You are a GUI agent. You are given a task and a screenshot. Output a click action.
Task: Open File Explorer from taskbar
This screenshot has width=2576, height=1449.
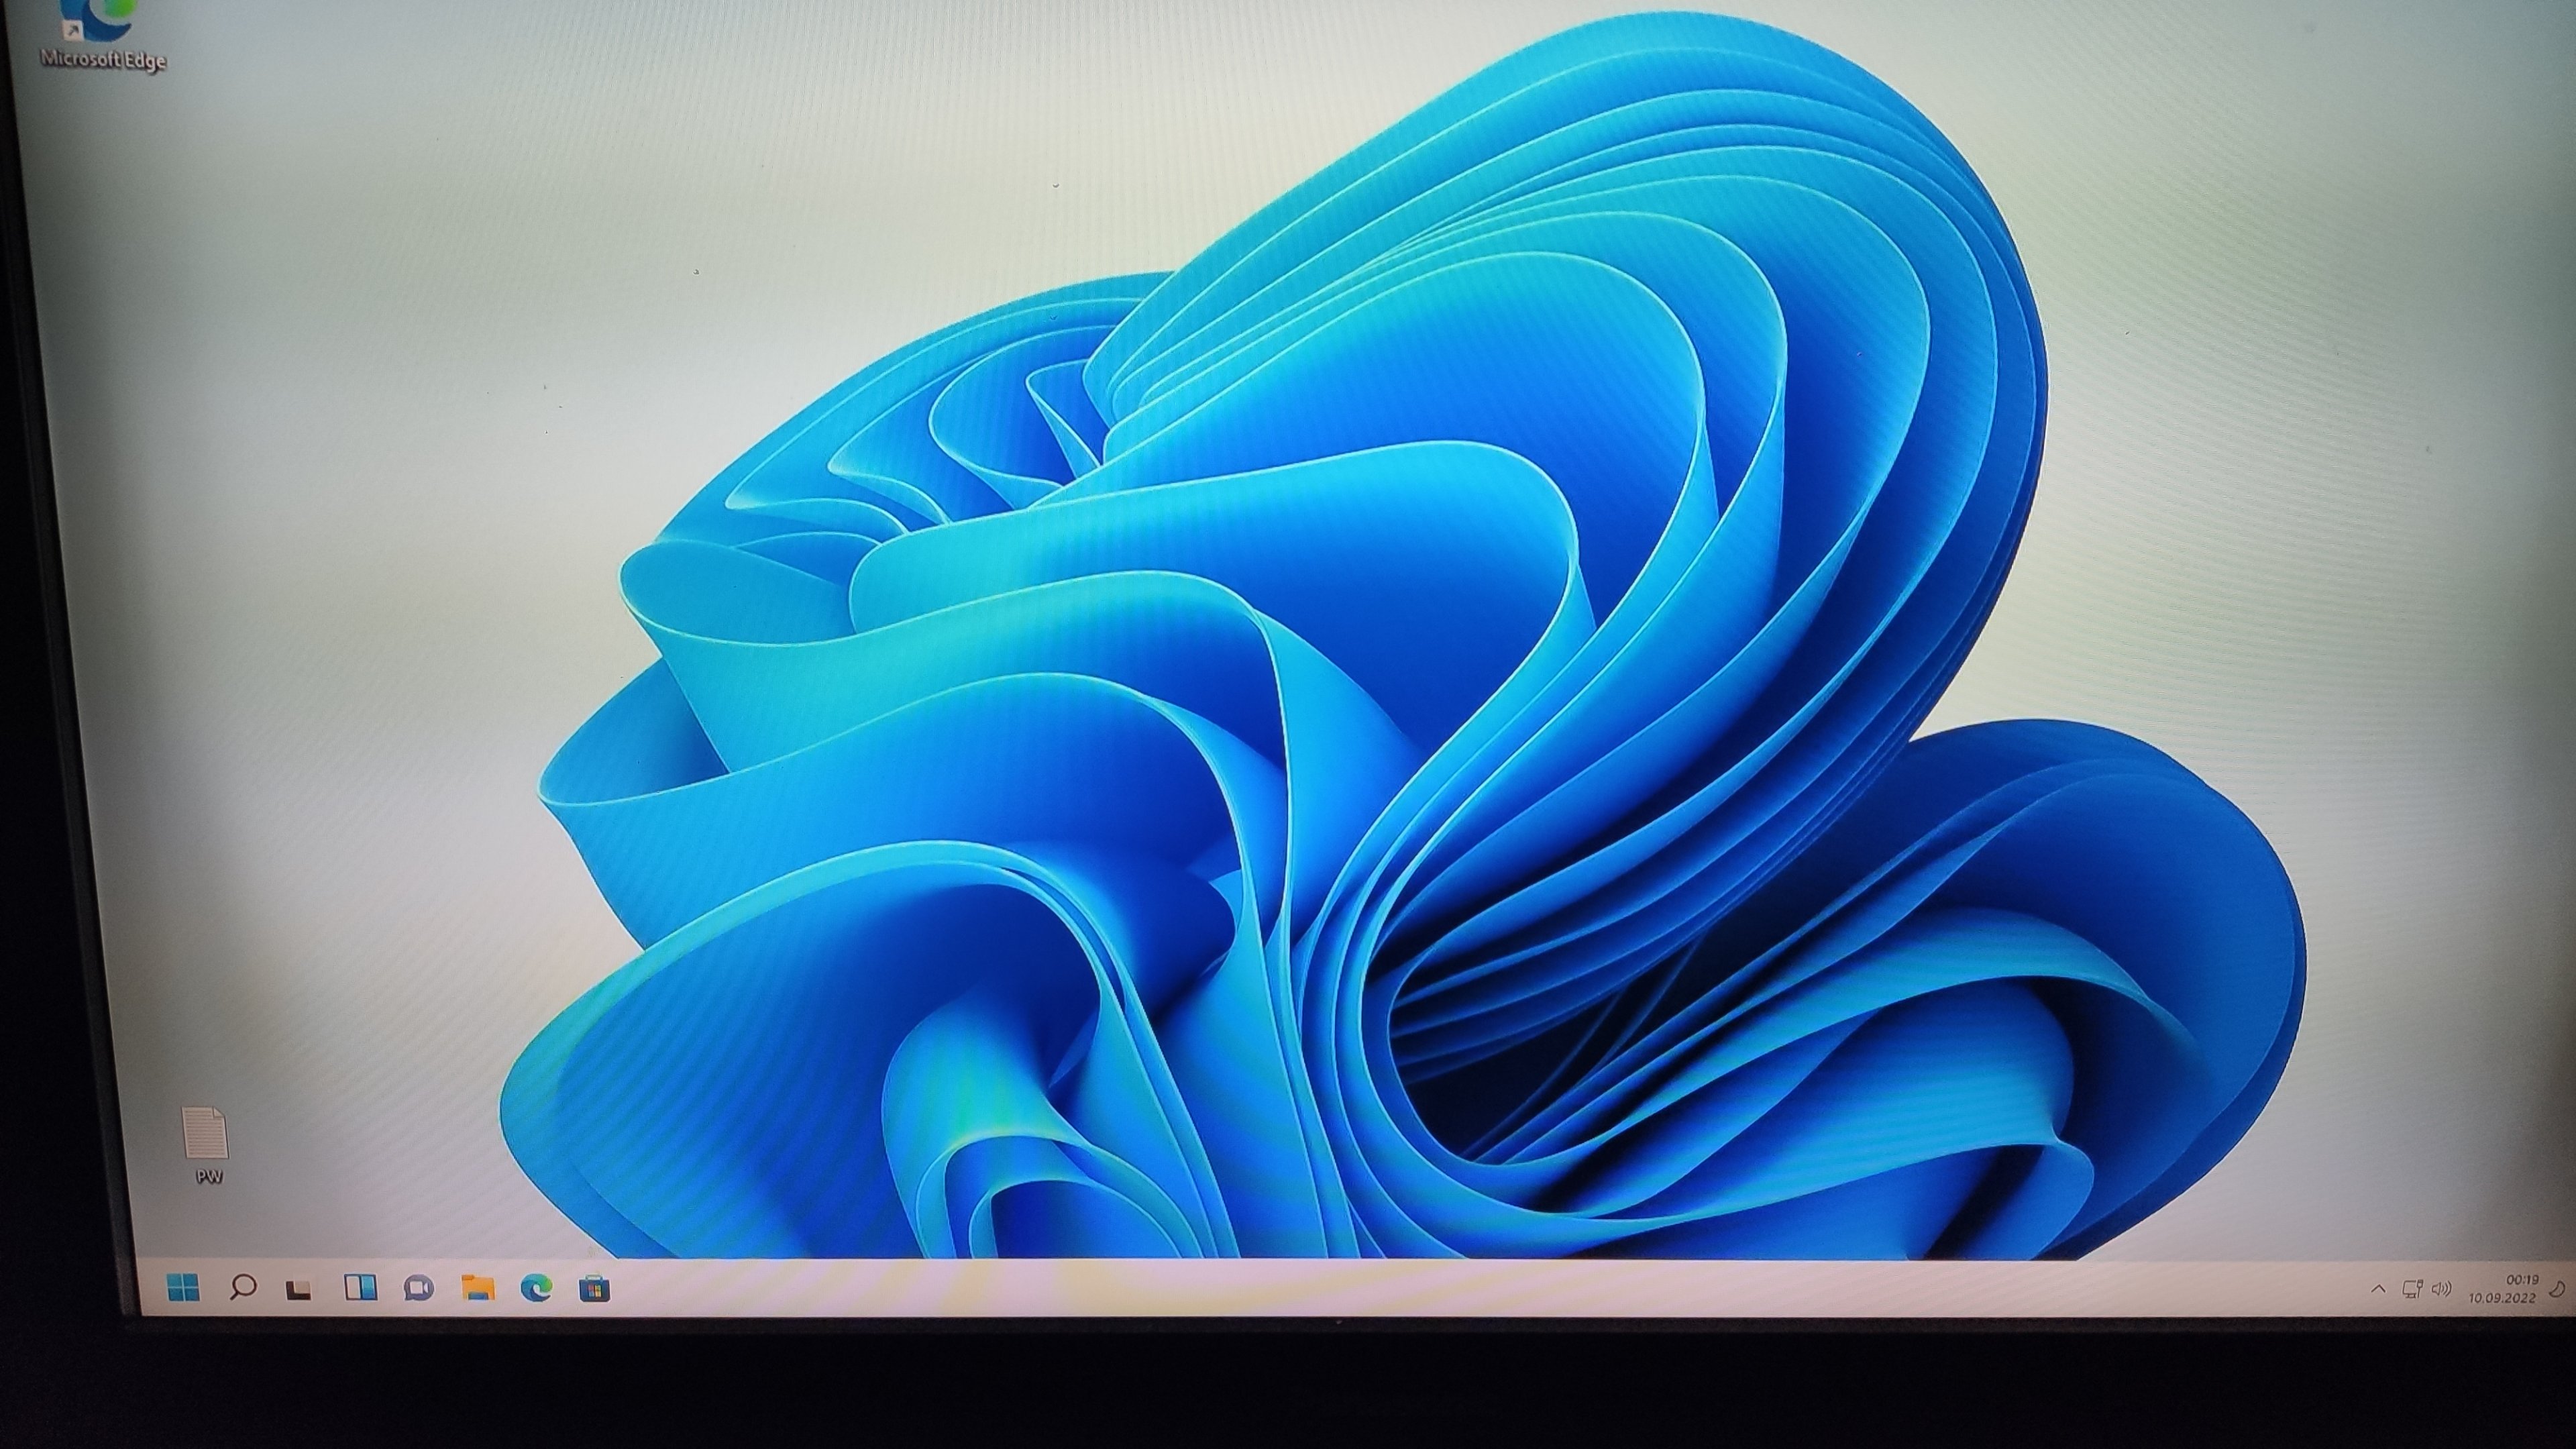(478, 1287)
